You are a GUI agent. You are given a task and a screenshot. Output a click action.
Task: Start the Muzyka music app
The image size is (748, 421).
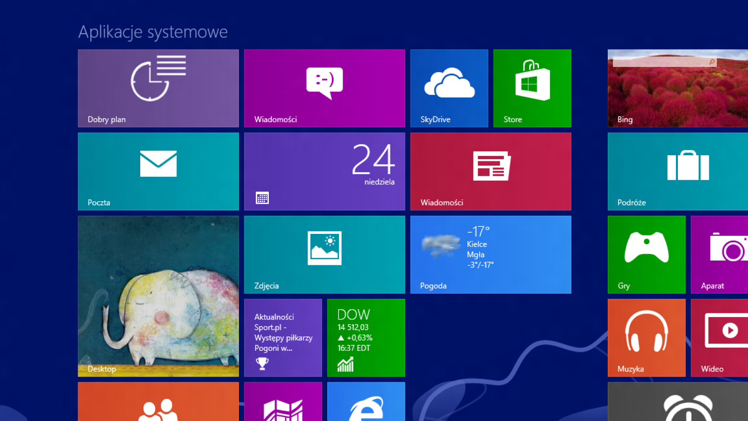point(647,338)
